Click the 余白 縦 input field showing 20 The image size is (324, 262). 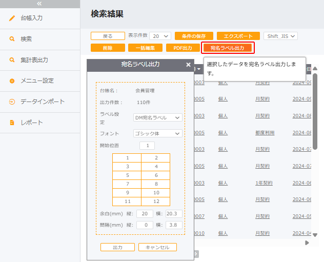pos(145,213)
